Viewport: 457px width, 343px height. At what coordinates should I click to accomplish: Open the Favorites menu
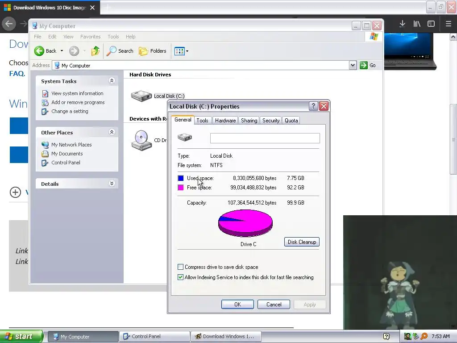[x=90, y=37]
